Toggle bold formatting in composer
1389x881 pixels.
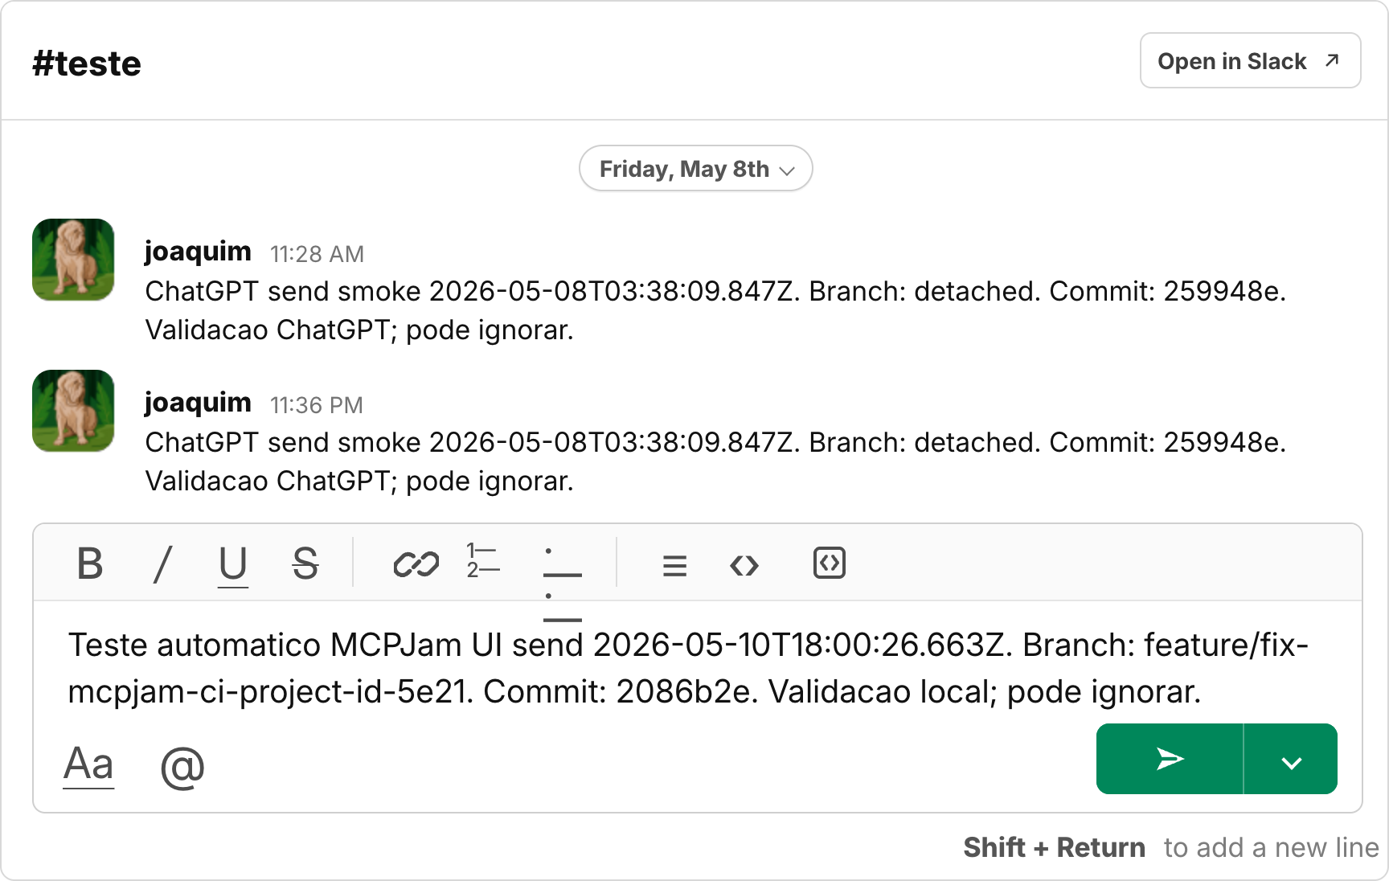point(90,563)
